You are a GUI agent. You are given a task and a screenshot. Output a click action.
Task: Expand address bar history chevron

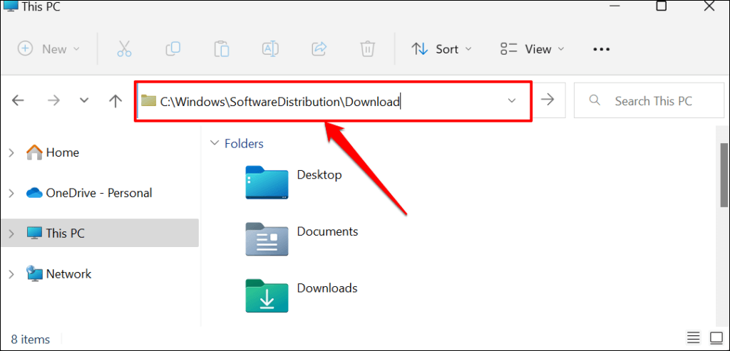click(512, 100)
